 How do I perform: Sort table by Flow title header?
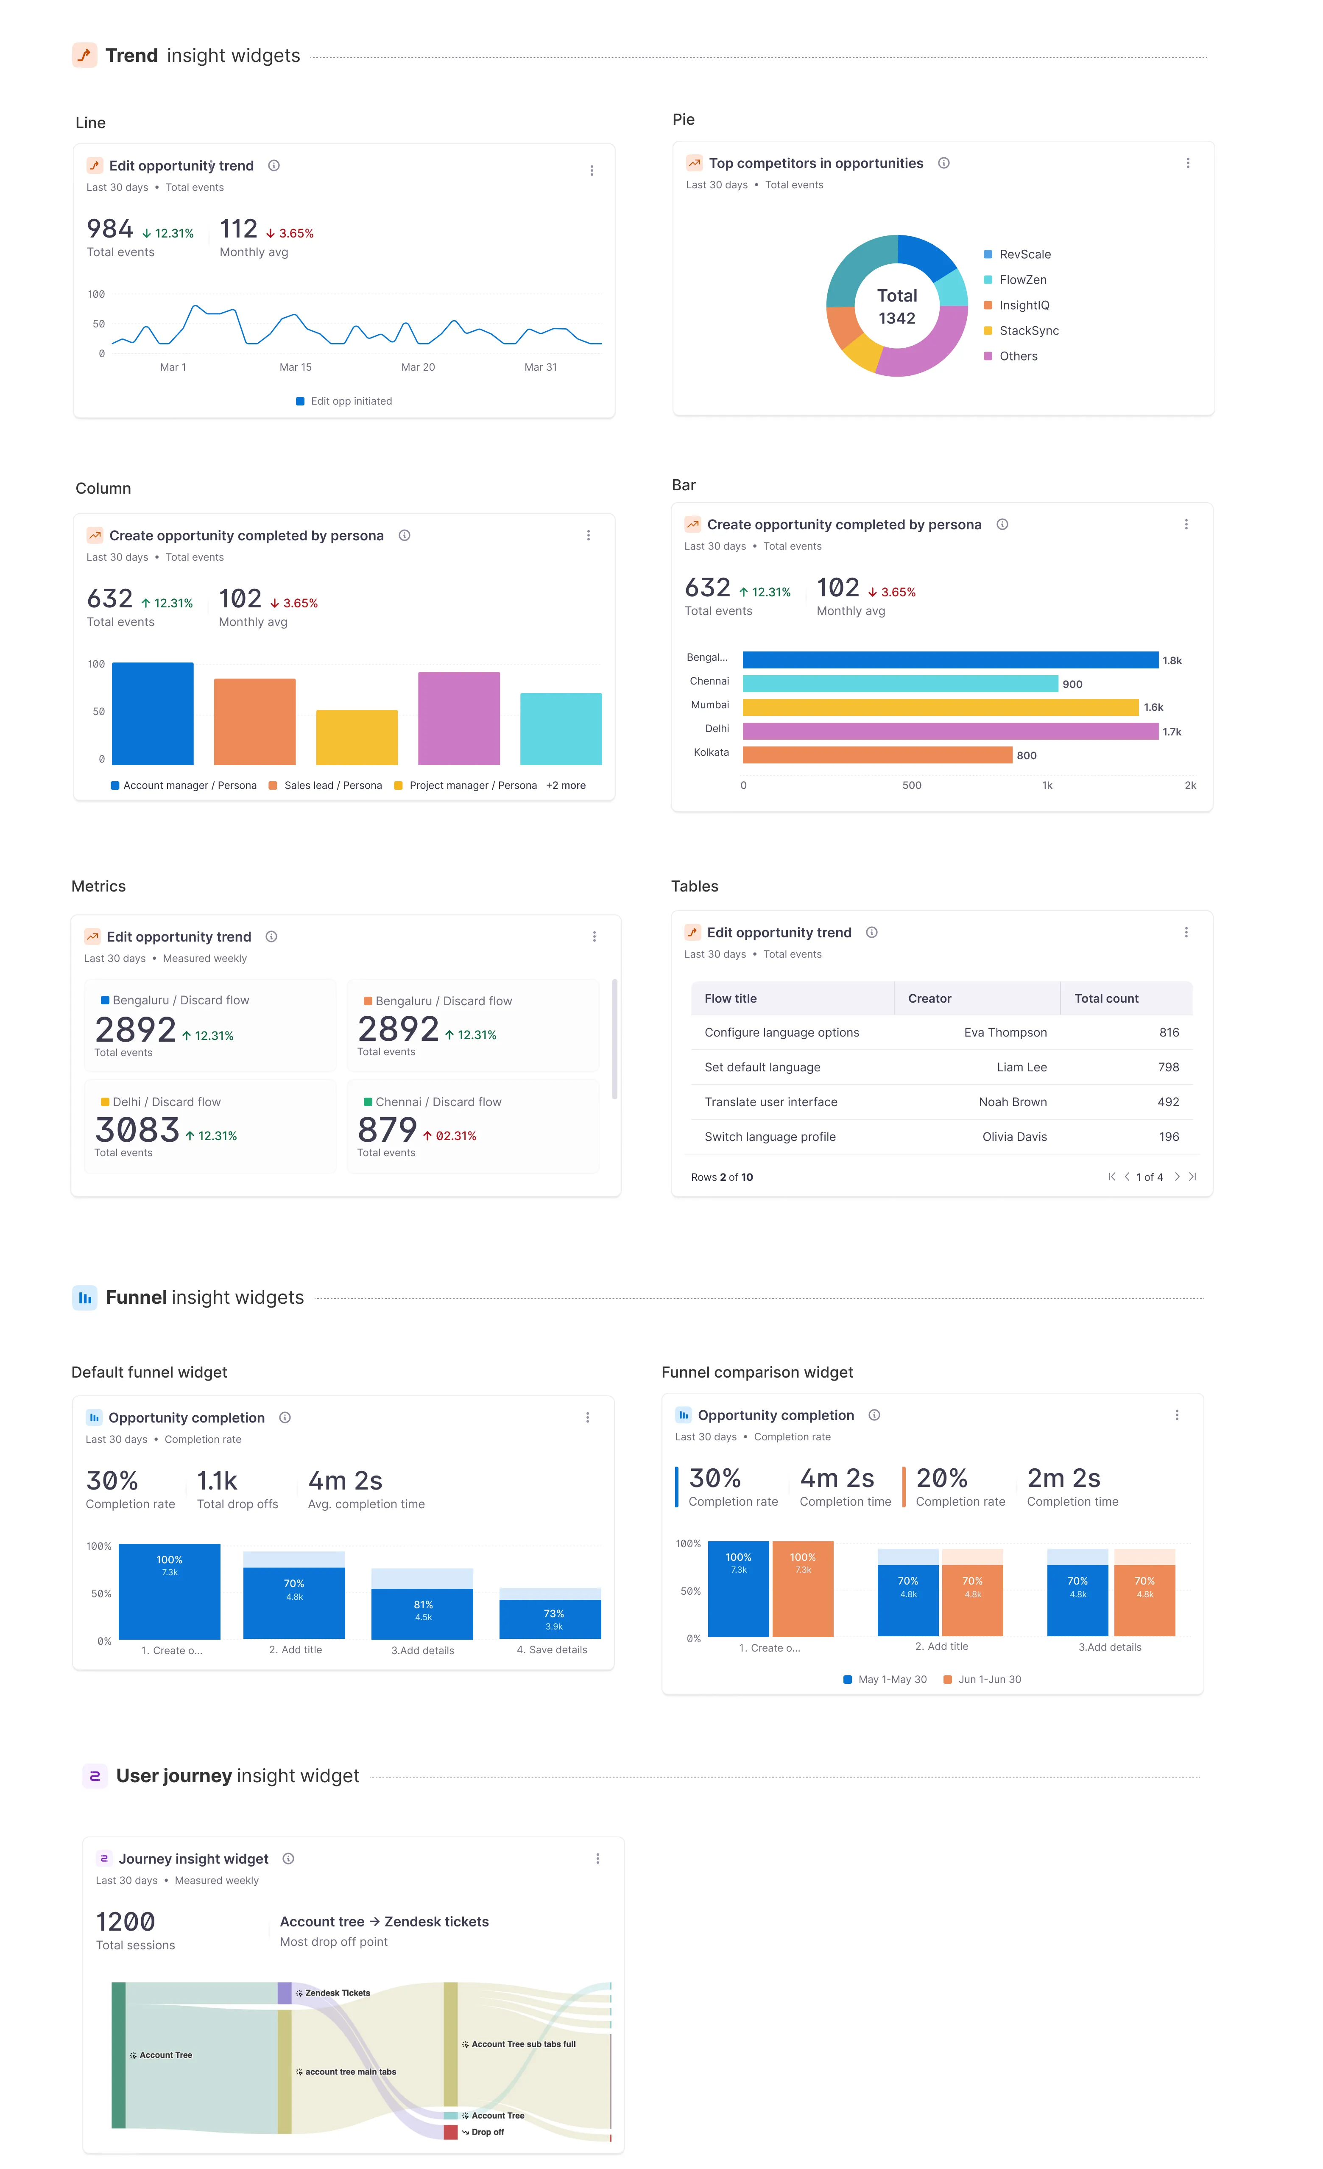(x=731, y=998)
